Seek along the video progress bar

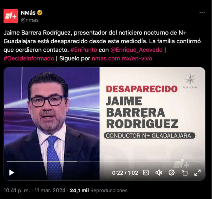(104, 162)
